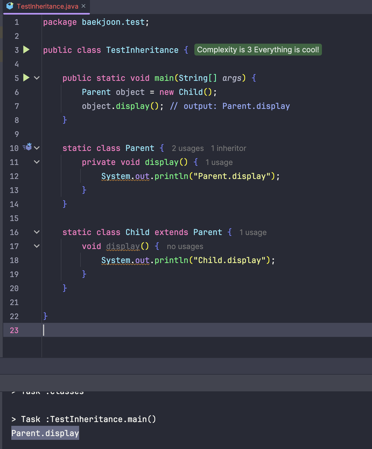The width and height of the screenshot is (372, 449).
Task: Run main method from line 5 gutter
Action: pos(26,78)
